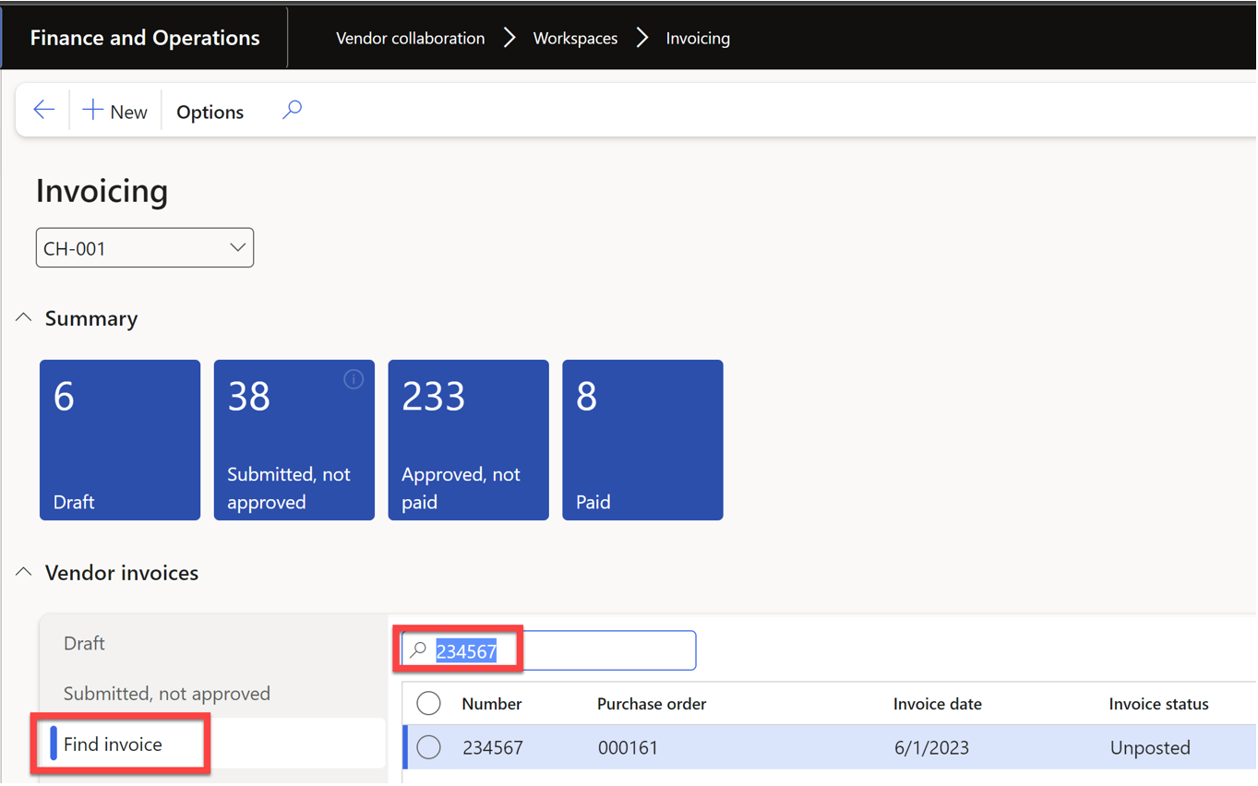This screenshot has width=1258, height=786.
Task: Open invoice number 234567 link
Action: [x=493, y=747]
